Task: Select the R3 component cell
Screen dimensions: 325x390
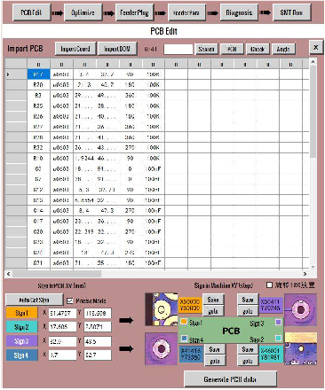Action: coord(38,96)
